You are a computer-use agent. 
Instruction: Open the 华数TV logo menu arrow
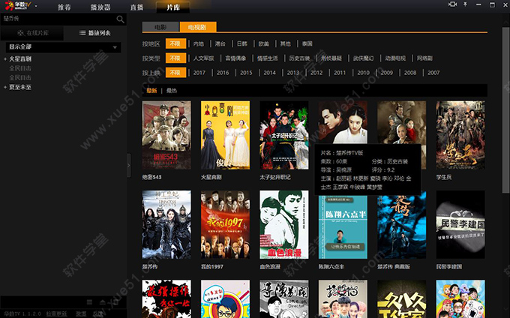pos(36,6)
